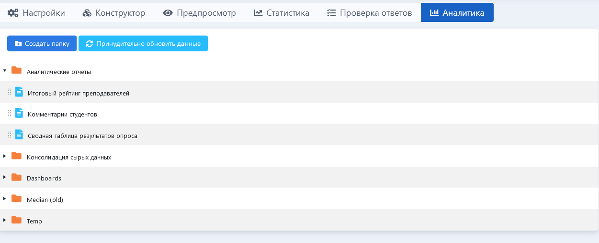This screenshot has width=599, height=243.
Task: Click drag handle next to Комментарии студентов
Action: point(10,114)
